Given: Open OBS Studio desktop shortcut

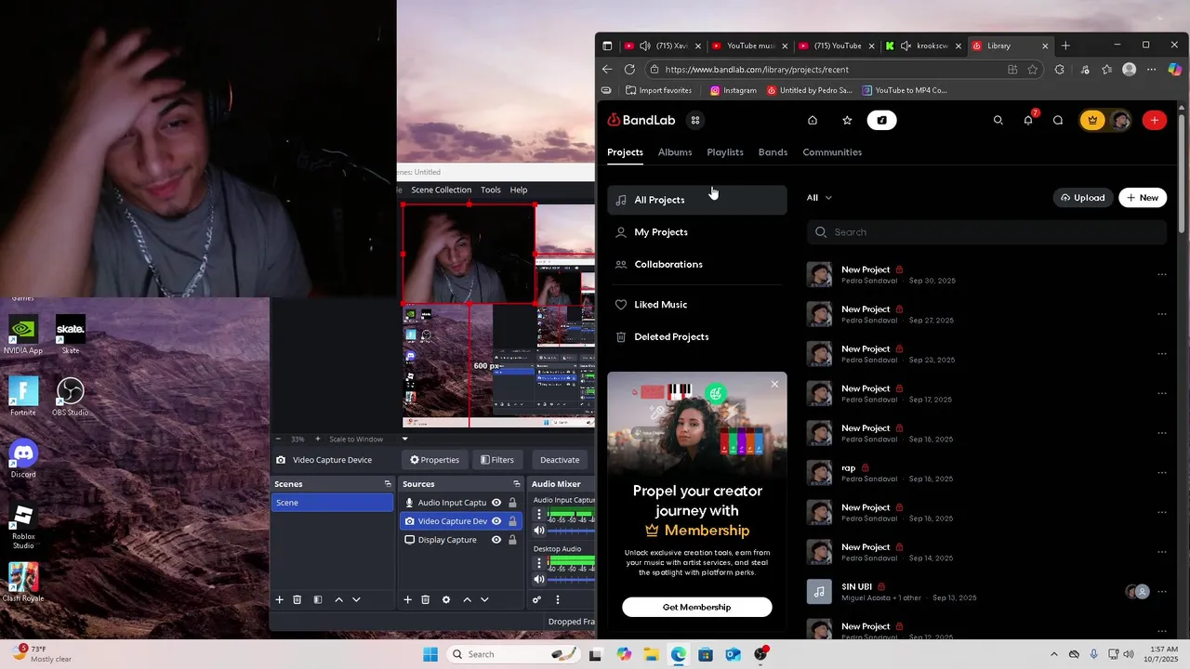Looking at the screenshot, I should tap(70, 397).
